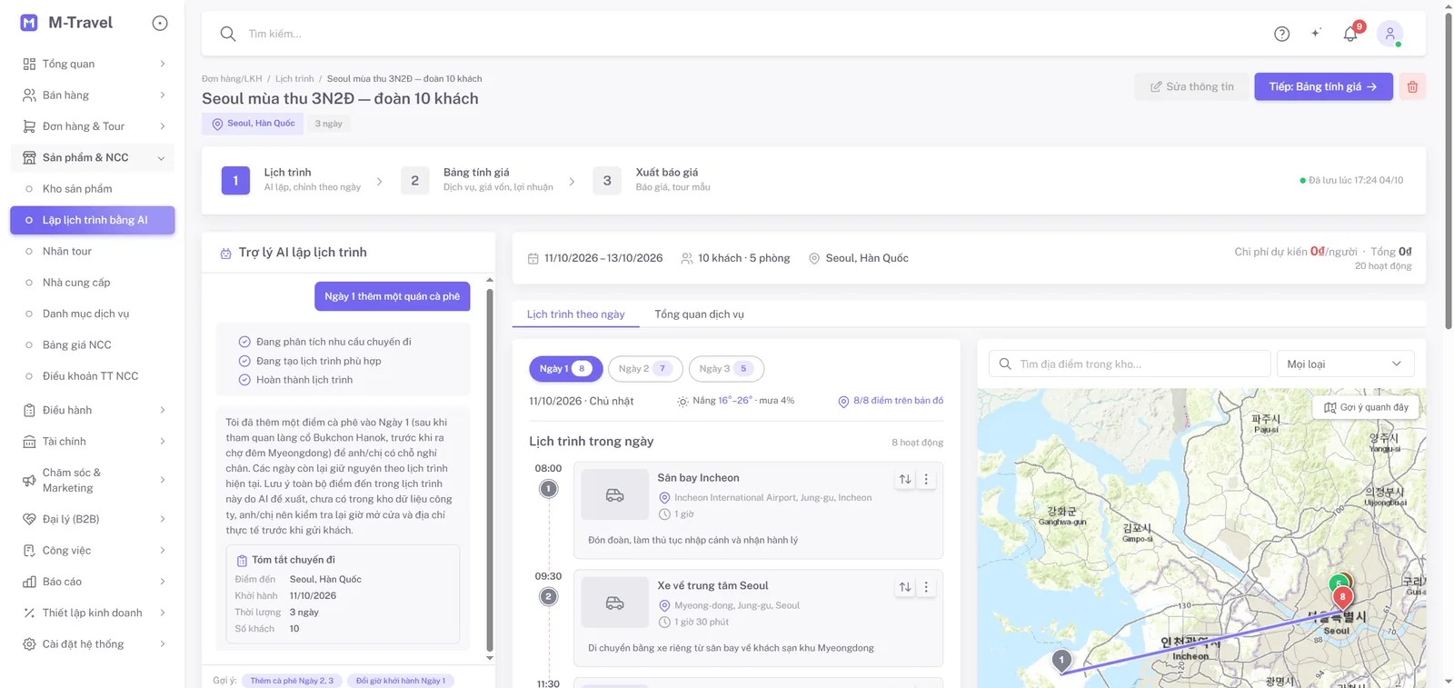Click Lịch trình breadcrumb link
This screenshot has height=688, width=1454.
coord(294,79)
